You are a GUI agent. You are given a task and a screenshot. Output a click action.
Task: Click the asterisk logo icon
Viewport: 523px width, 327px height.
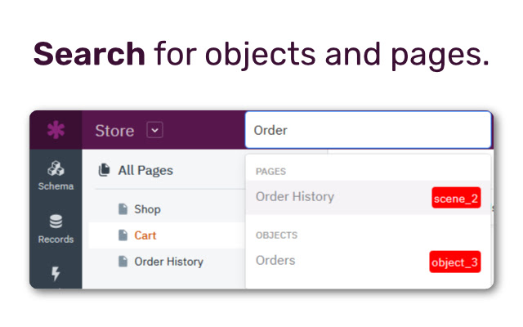(56, 130)
